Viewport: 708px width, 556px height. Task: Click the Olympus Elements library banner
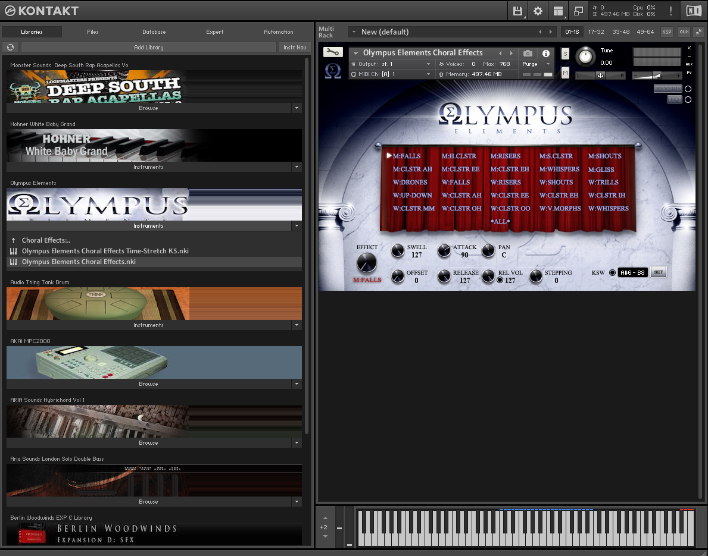(x=154, y=205)
